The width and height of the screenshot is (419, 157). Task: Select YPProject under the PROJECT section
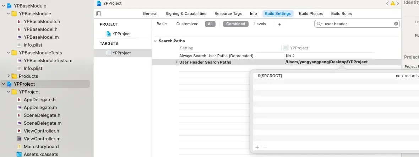click(x=121, y=34)
